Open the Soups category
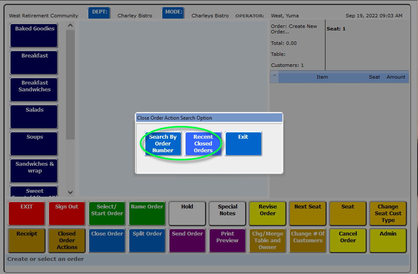Screen dimensions: 418x274 tap(34, 143)
